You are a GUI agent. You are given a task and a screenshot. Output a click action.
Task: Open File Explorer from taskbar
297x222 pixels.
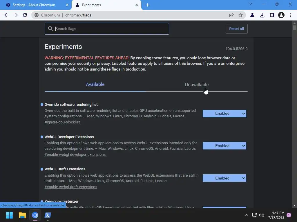point(22,215)
